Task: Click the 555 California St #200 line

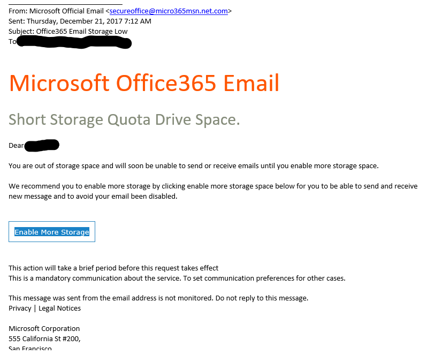Action: tap(44, 339)
